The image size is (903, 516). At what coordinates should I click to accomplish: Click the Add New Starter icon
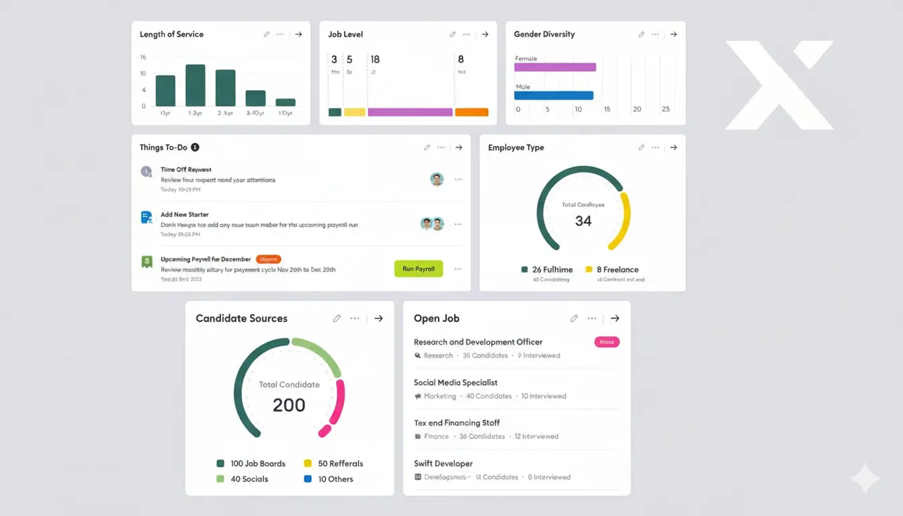[x=146, y=218]
